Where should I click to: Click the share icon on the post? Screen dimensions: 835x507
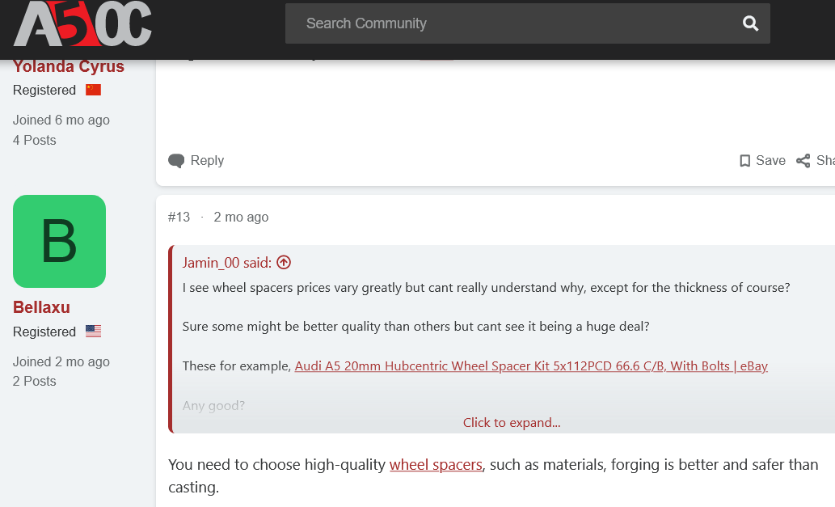[x=803, y=161]
